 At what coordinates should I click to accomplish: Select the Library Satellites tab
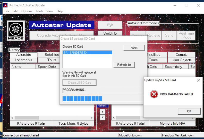click(49, 55)
